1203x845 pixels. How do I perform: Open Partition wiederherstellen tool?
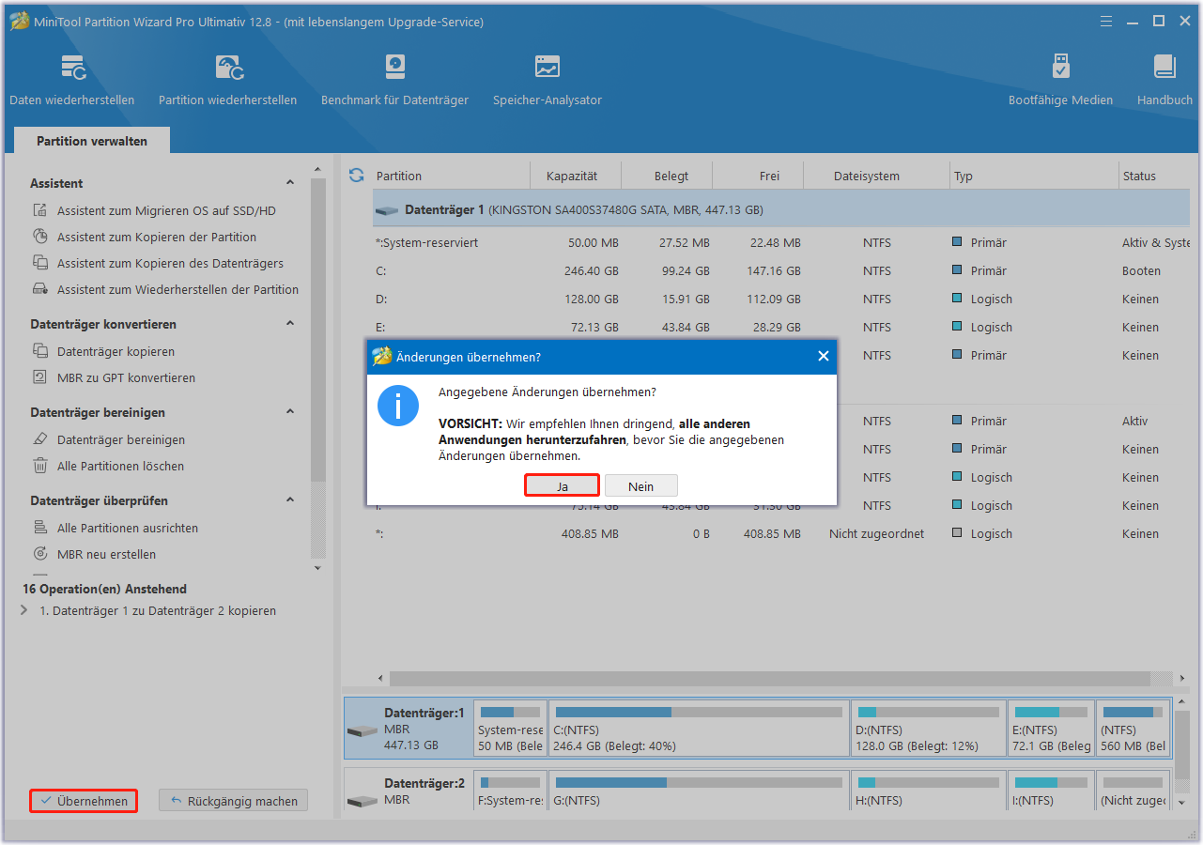[x=228, y=80]
